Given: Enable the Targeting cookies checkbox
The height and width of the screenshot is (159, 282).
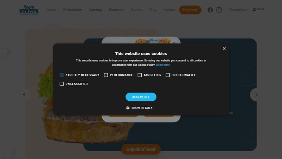Looking at the screenshot, I should (140, 75).
